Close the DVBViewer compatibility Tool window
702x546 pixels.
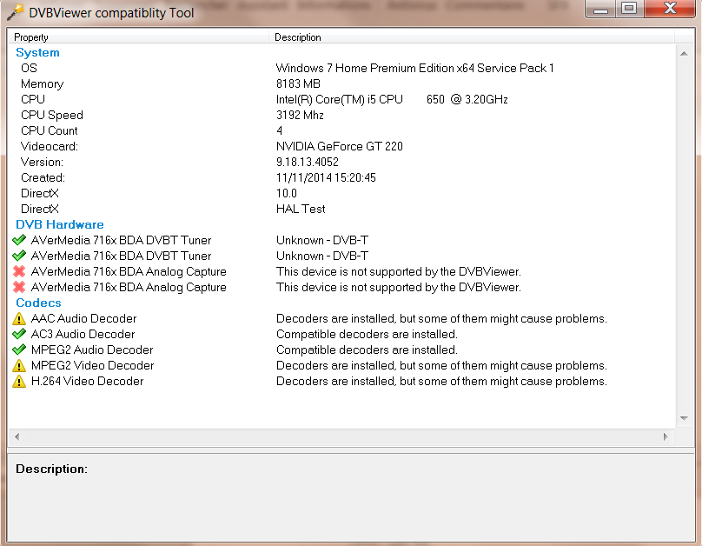(670, 9)
